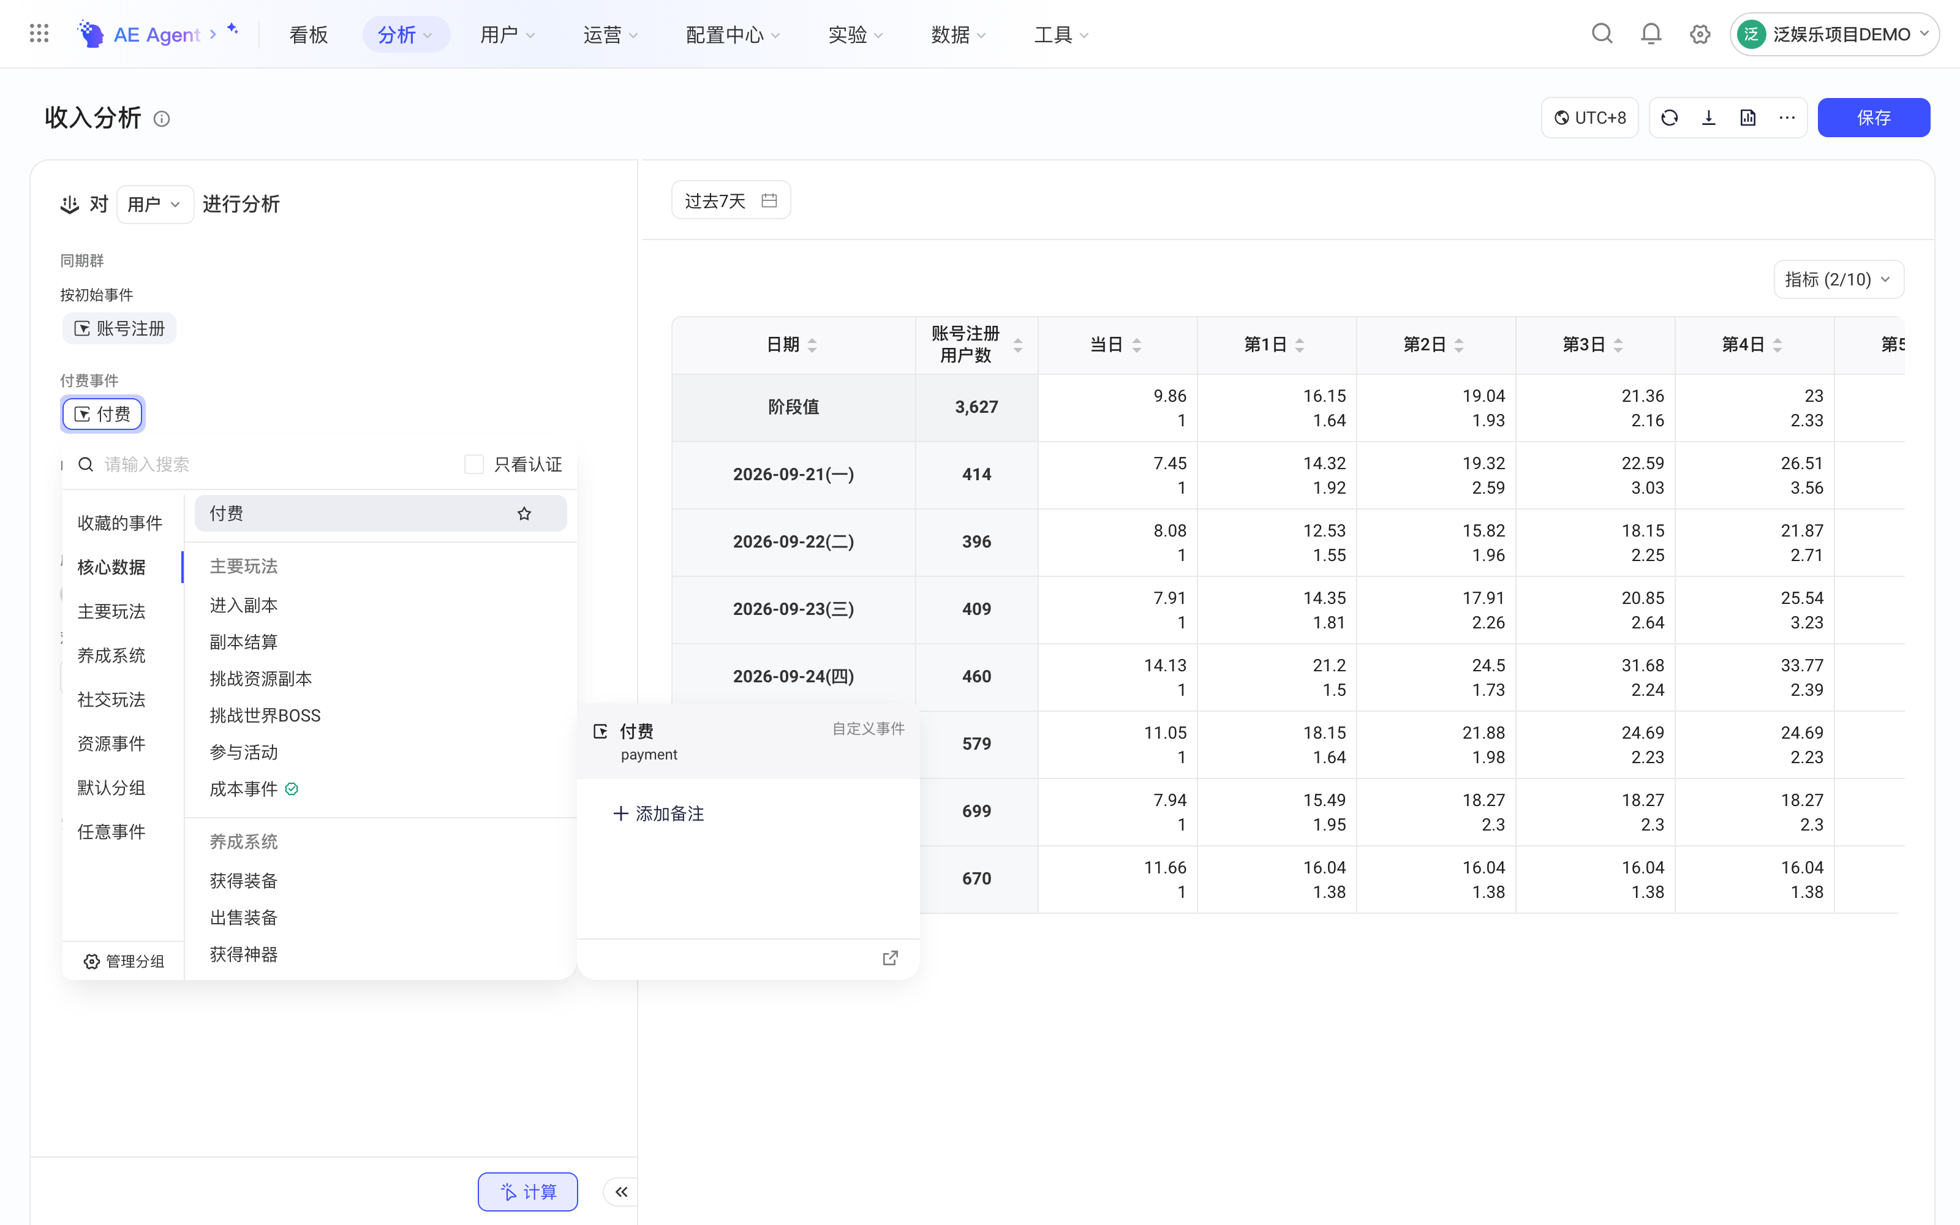
Task: Choose 进入副本 event from list
Action: [244, 605]
